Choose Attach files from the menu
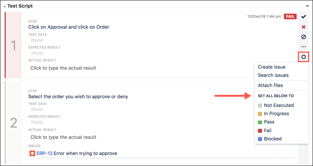Screen dimensions: 313x166 [270, 85]
